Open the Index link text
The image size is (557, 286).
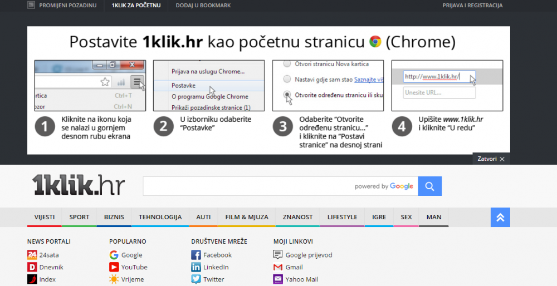(x=47, y=279)
